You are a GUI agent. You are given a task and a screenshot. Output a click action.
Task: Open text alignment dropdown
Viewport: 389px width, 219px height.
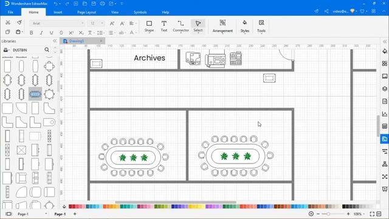133,23
